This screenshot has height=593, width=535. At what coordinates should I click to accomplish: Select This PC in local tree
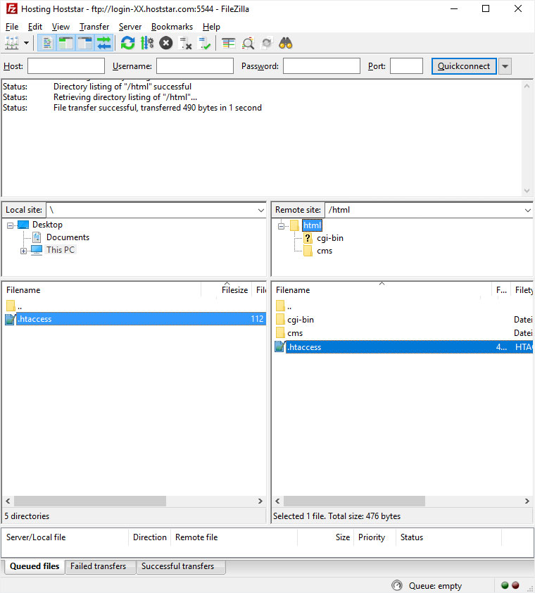pyautogui.click(x=61, y=250)
